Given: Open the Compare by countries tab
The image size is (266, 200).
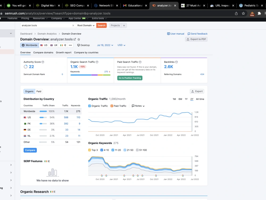Looking at the screenshot, I should click(86, 53).
